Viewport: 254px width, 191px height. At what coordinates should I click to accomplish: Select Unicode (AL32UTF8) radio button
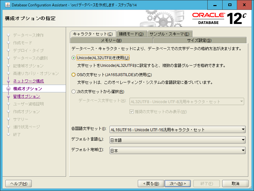73,58
